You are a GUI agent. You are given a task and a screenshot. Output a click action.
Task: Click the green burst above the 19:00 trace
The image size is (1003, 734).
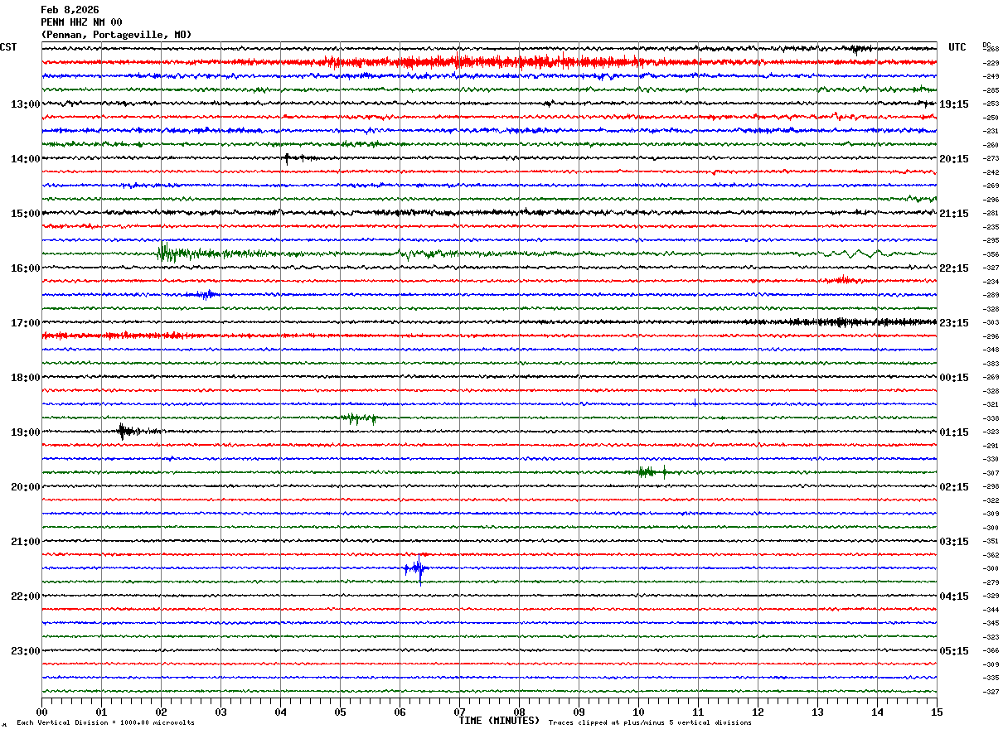click(358, 418)
